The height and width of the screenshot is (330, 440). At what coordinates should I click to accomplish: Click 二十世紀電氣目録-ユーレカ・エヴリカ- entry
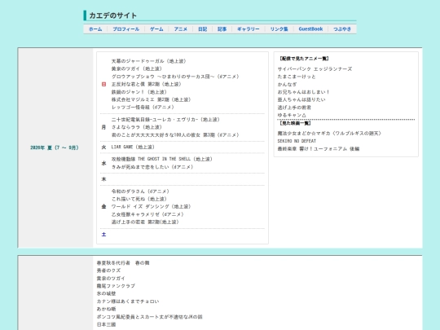coord(165,120)
